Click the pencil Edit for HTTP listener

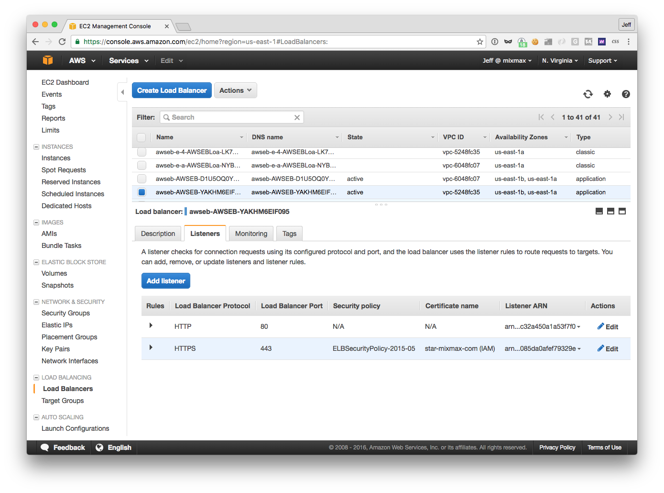tap(608, 326)
